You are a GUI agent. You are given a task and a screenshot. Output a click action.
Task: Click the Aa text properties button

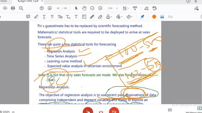pos(170,17)
